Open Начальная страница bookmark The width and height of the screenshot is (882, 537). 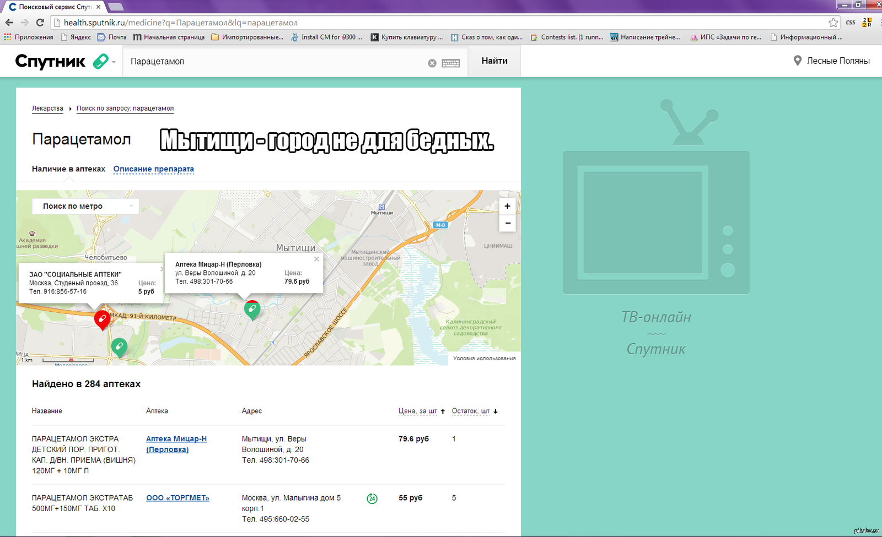[x=169, y=37]
